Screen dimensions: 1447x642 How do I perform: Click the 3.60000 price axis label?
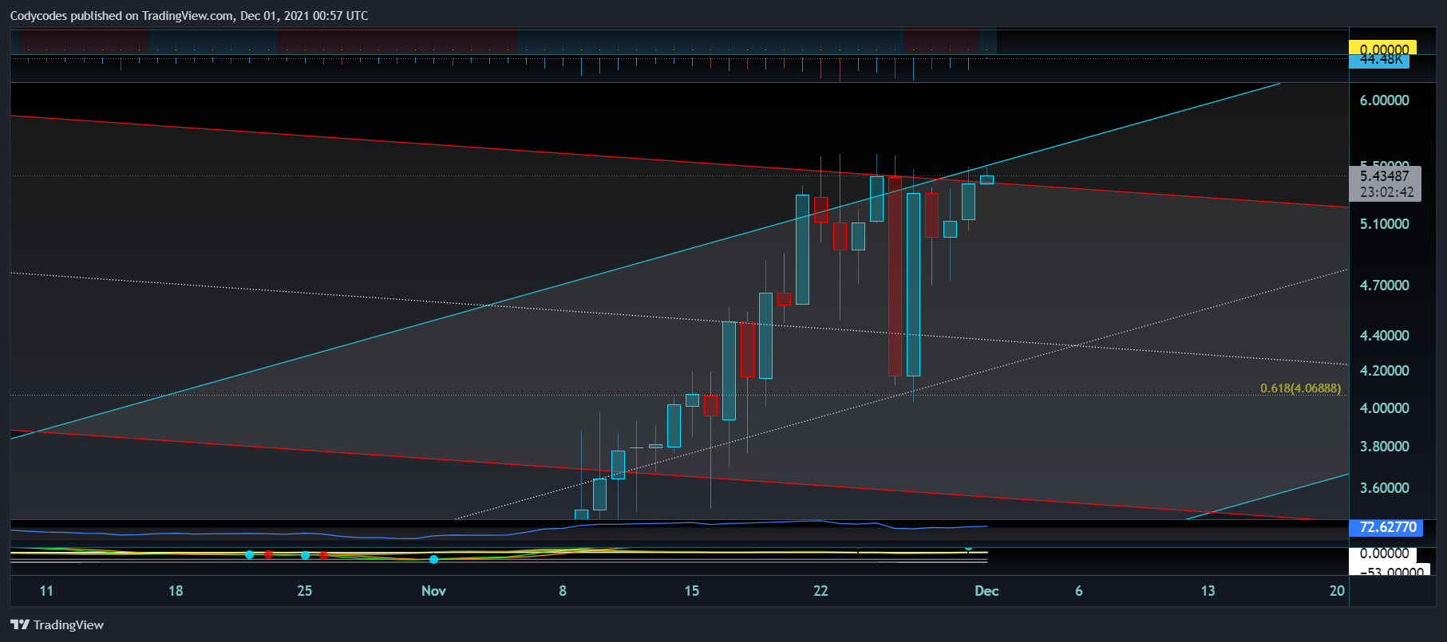pyautogui.click(x=1384, y=488)
